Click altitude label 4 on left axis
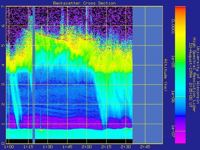This screenshot has height=150, width=200. [3, 65]
